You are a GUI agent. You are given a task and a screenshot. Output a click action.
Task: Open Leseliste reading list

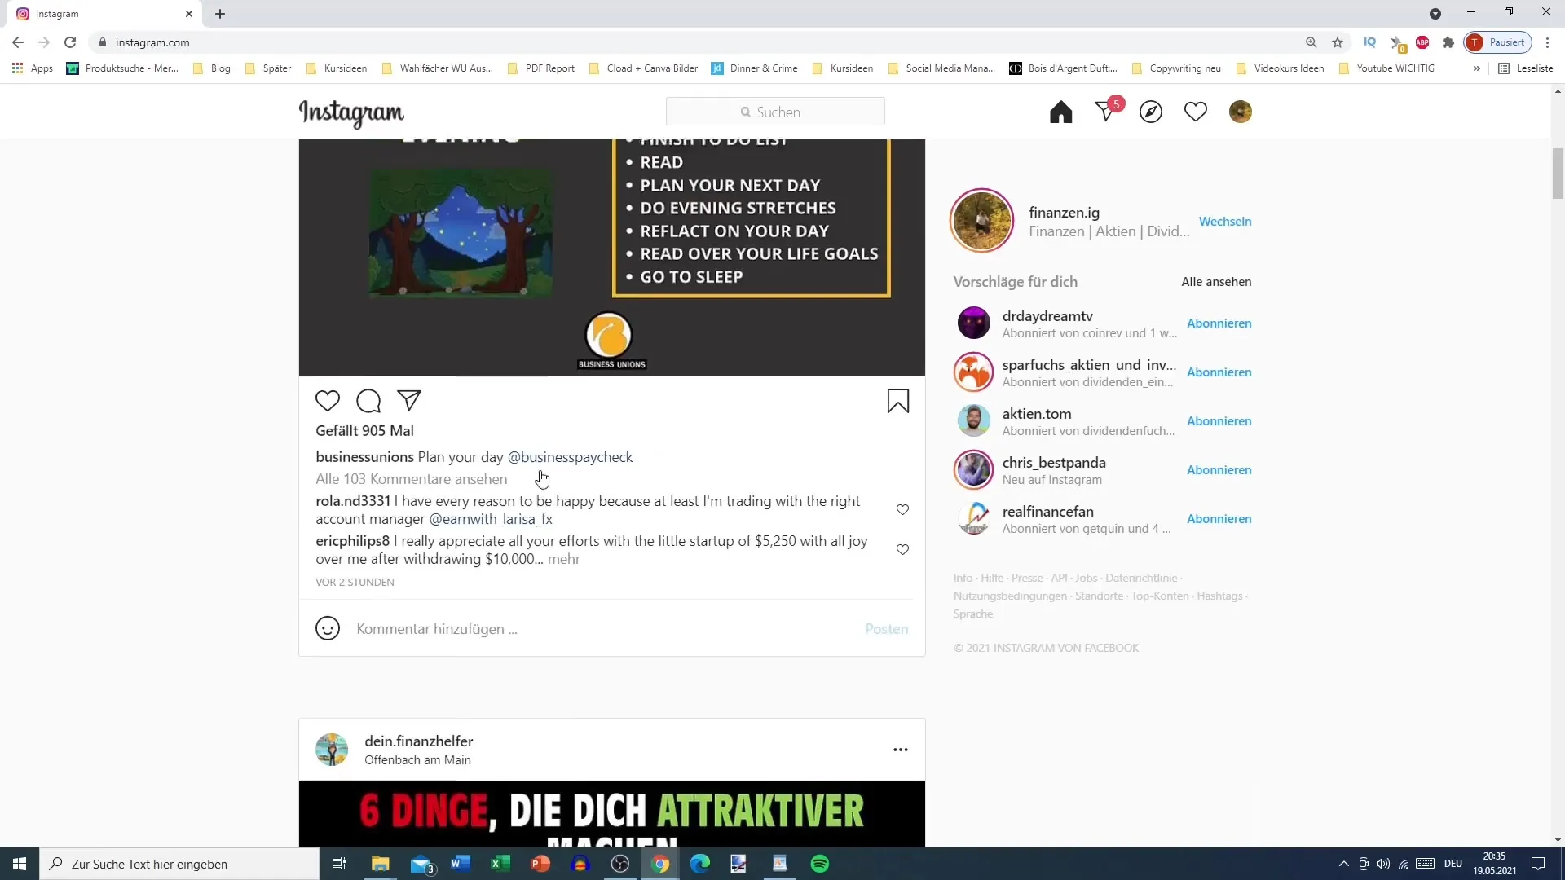(1526, 68)
